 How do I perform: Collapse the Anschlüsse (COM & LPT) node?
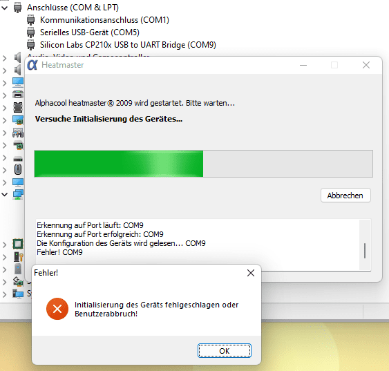pyautogui.click(x=4, y=8)
